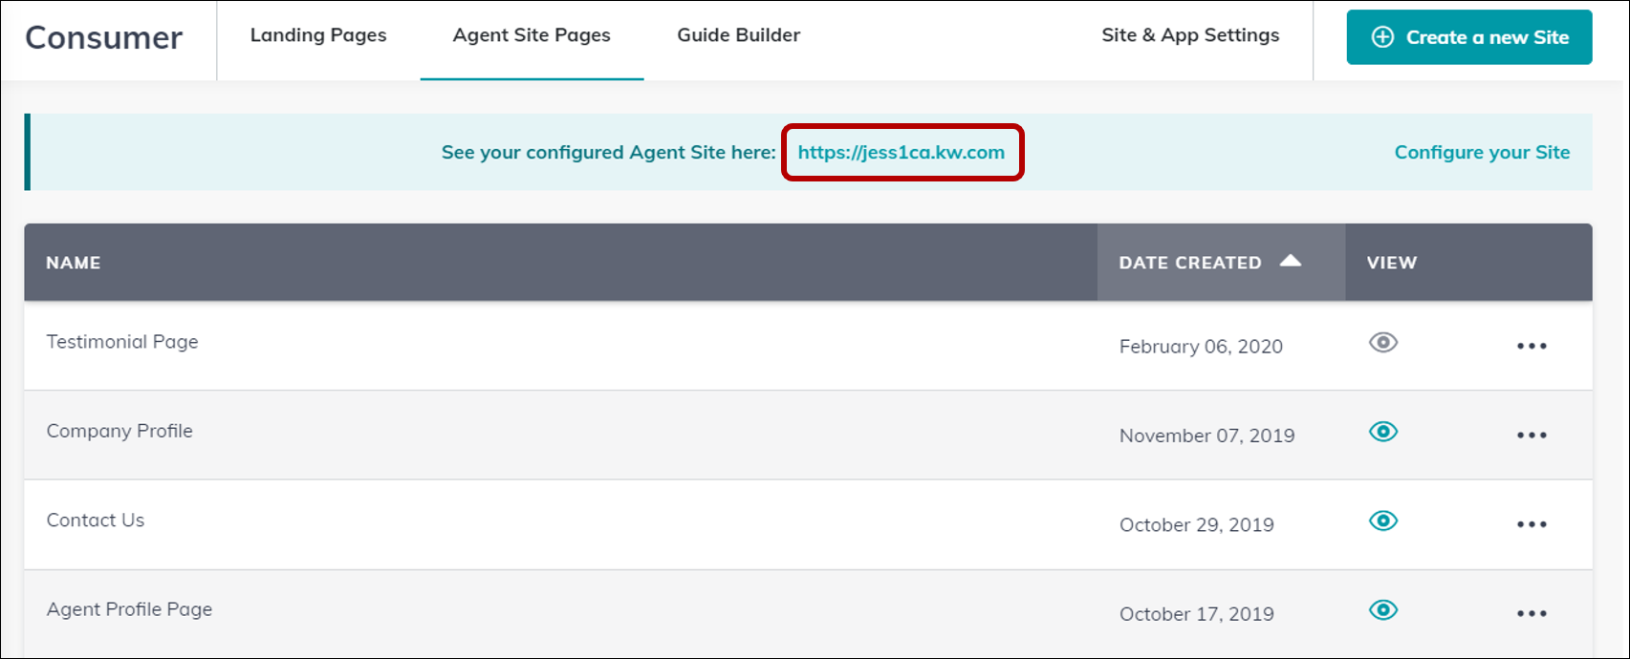
Task: Click the View column header
Action: coord(1392,263)
